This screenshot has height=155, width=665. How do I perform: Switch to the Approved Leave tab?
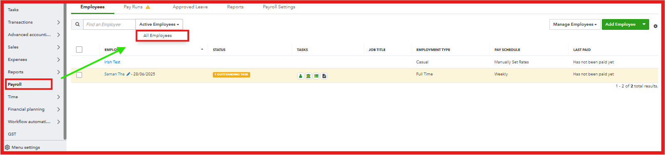pos(190,7)
